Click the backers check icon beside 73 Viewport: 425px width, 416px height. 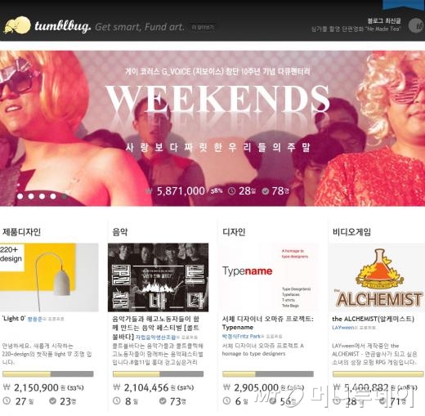coord(163,400)
